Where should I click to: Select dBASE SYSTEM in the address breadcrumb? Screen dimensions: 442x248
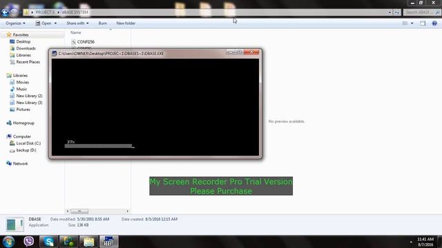(x=75, y=12)
